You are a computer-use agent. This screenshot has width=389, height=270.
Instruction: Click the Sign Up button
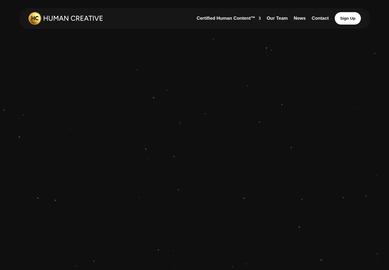click(x=348, y=18)
